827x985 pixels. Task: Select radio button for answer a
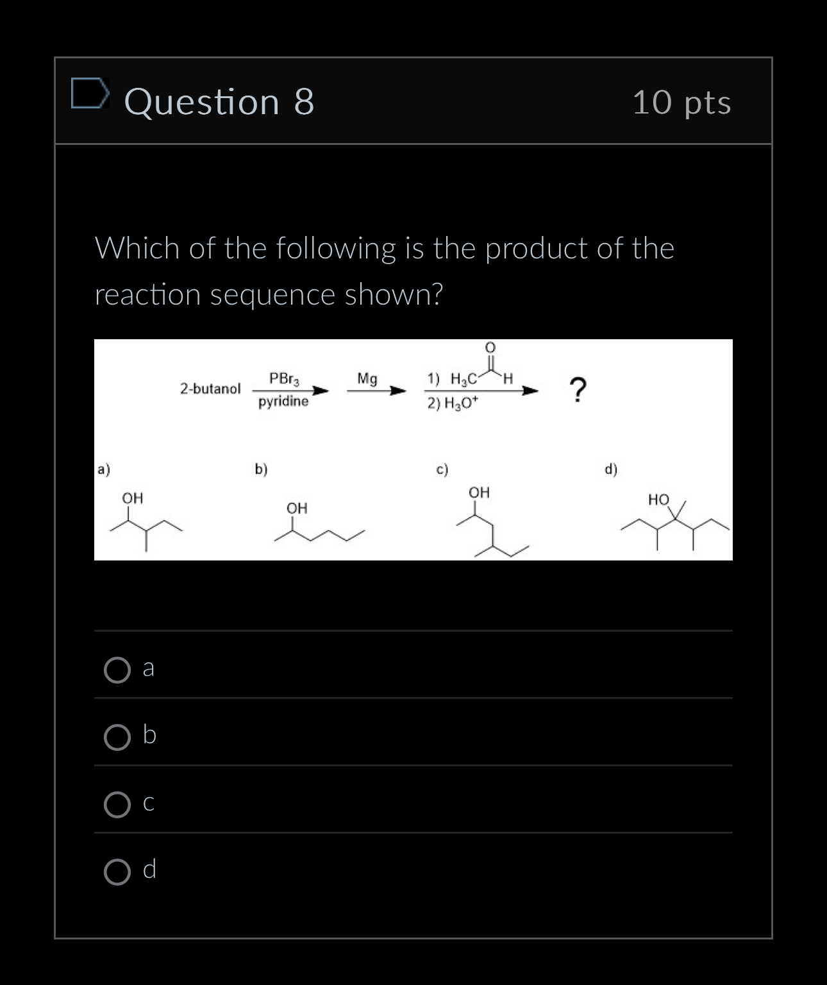coord(117,670)
